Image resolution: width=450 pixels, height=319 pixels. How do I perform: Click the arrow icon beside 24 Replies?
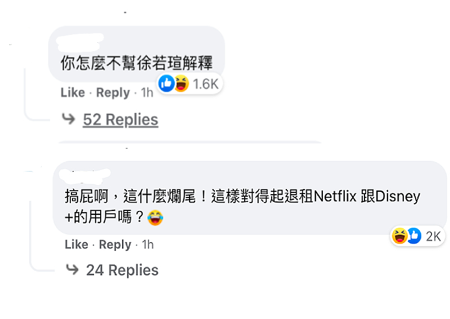click(x=71, y=269)
